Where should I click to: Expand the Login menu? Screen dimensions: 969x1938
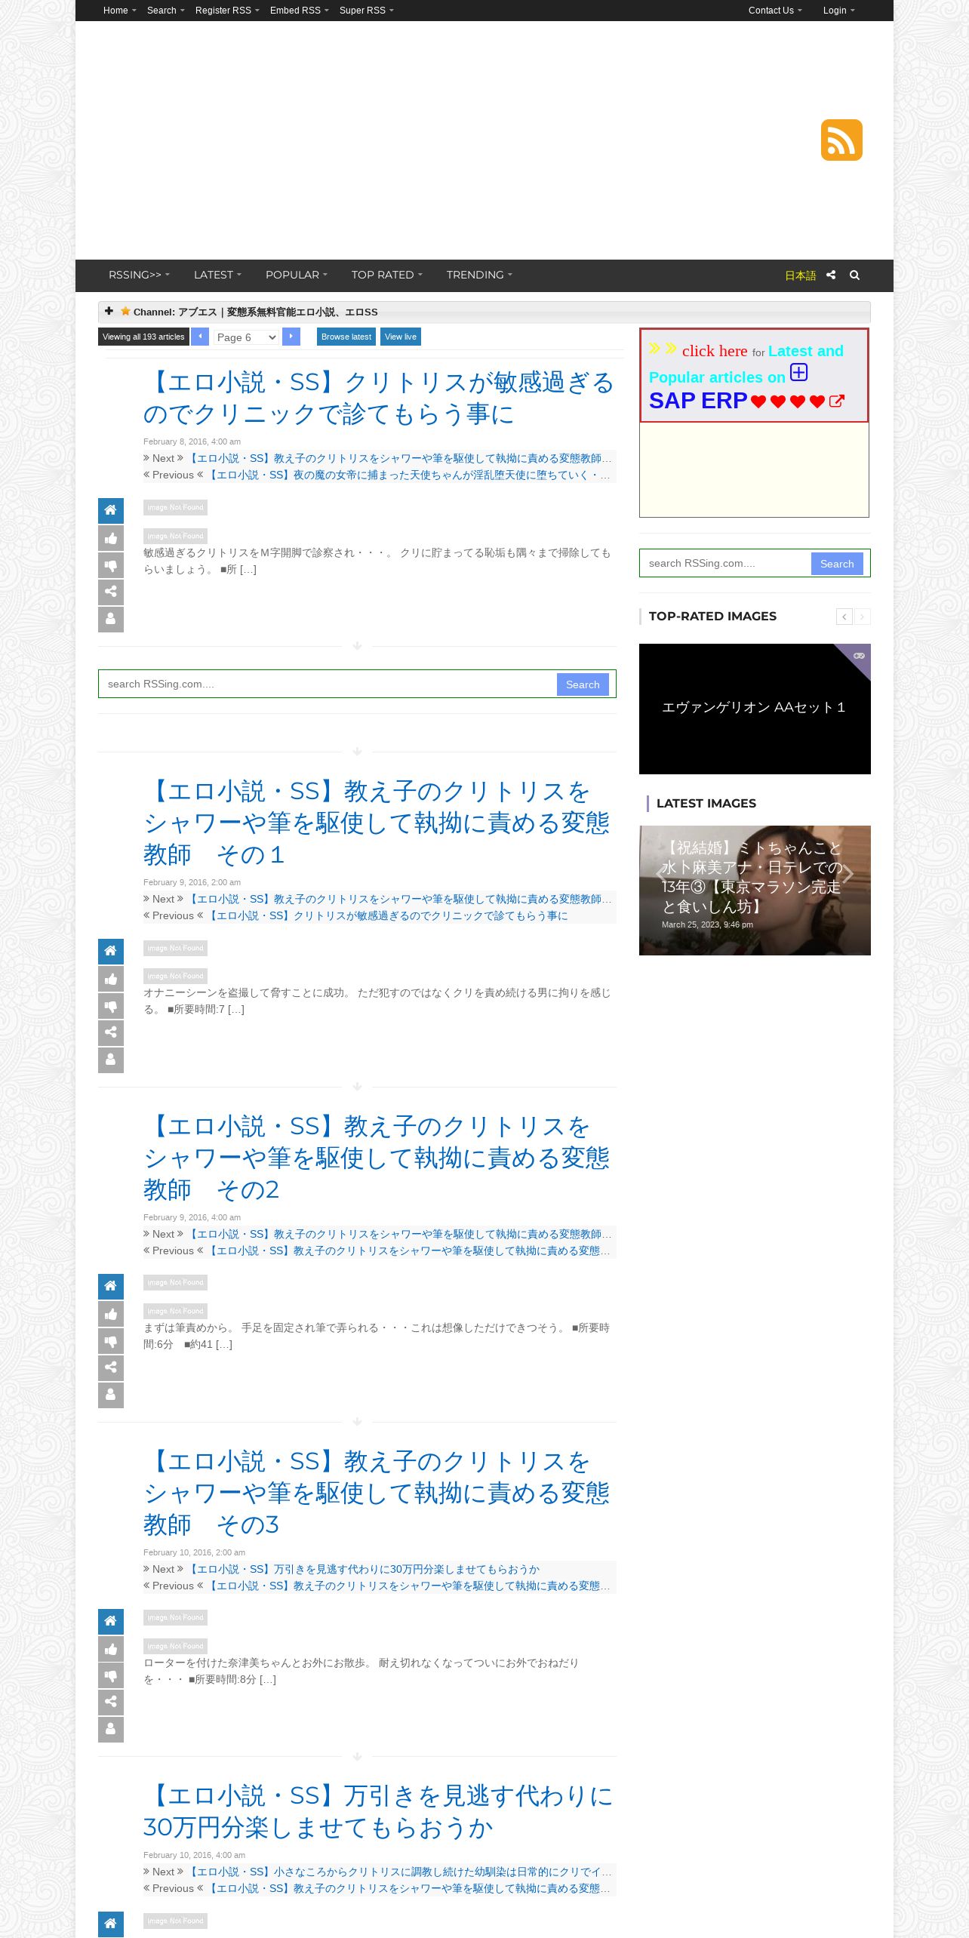pos(839,11)
